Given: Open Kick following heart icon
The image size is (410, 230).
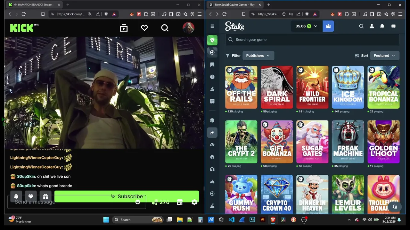Looking at the screenshot, I should pos(144,28).
